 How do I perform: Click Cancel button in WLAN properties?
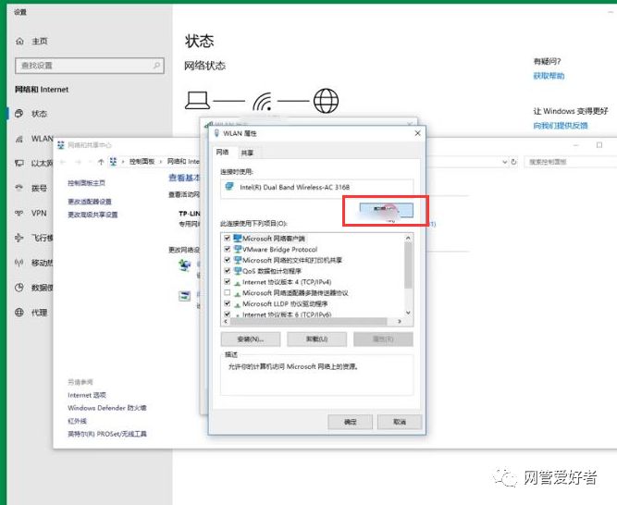(400, 422)
